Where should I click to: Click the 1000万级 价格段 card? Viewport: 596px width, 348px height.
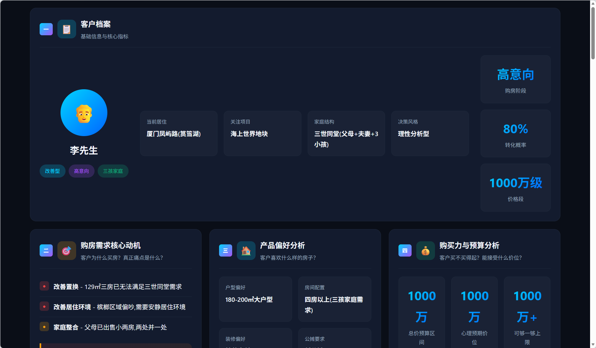(x=515, y=188)
